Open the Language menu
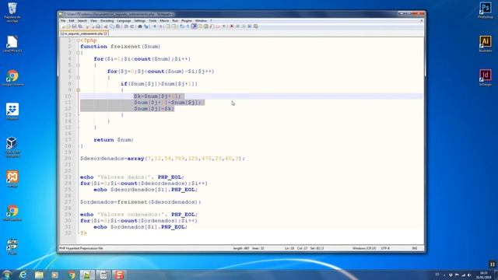 (x=124, y=21)
